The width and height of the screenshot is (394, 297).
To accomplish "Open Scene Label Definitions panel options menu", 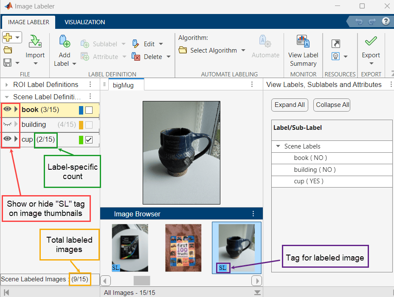I will pos(90,96).
